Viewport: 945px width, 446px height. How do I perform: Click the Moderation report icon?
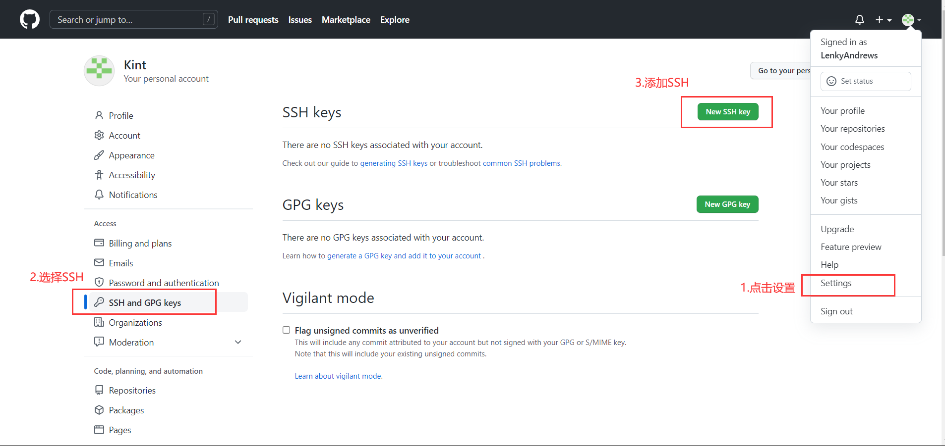coord(99,342)
